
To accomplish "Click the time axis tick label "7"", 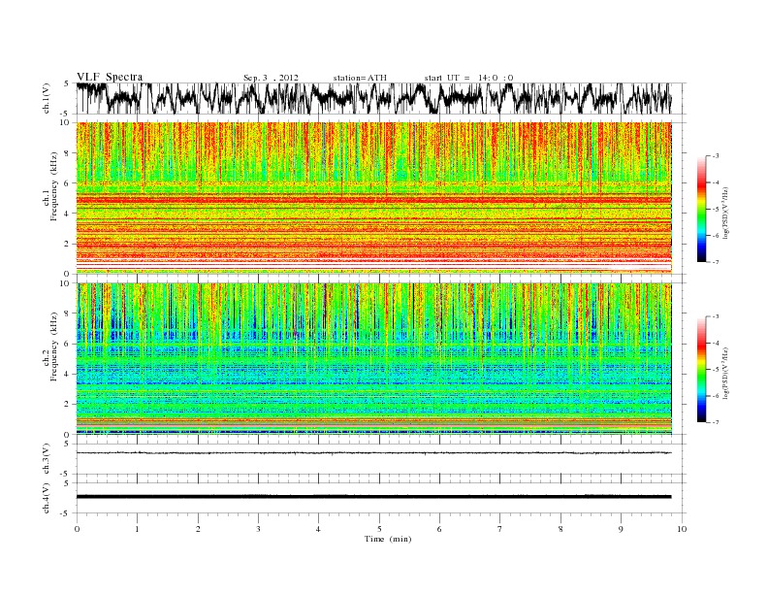I will click(499, 529).
